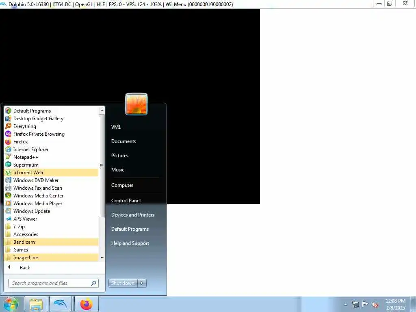Click the Supermium icon
The image size is (416, 312).
8,165
